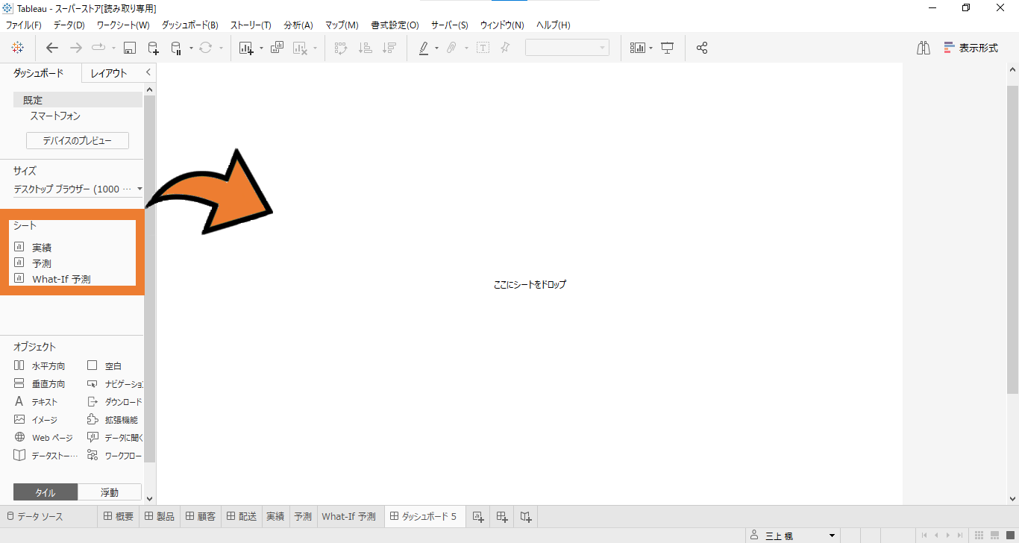Image resolution: width=1019 pixels, height=543 pixels.
Task: Click the save icon in toolbar
Action: (x=129, y=48)
